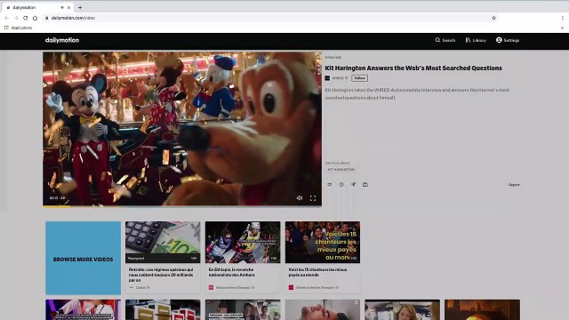Open Chrome three-dot menu
This screenshot has height=320, width=569.
coord(563,18)
